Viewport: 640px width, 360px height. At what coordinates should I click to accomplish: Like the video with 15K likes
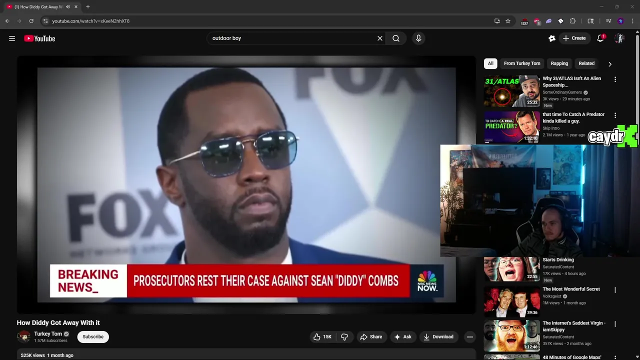(322, 337)
